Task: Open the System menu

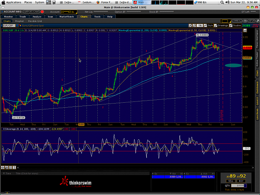Action: coord(40,2)
